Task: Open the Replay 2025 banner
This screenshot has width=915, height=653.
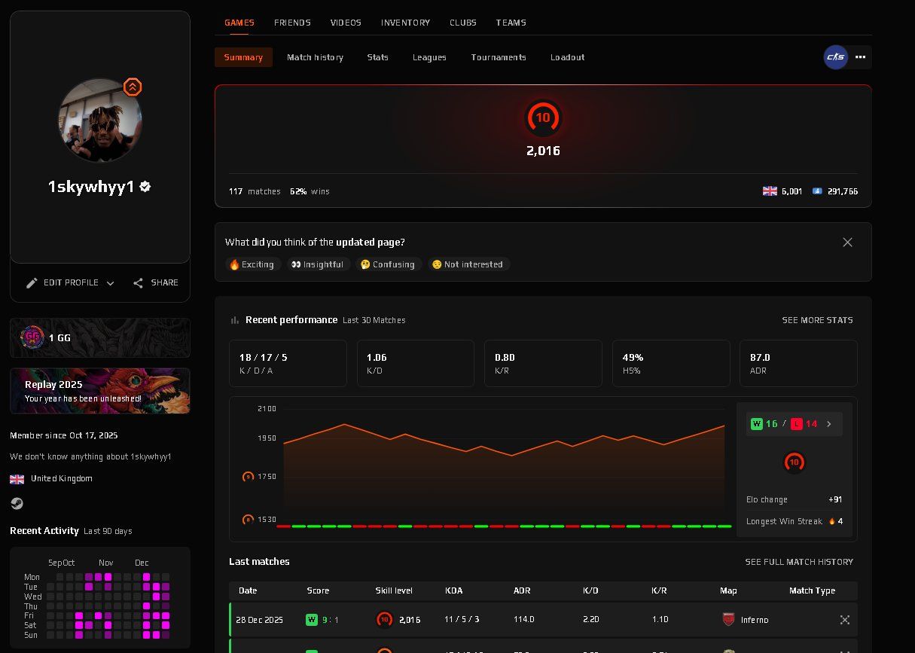Action: [x=99, y=391]
